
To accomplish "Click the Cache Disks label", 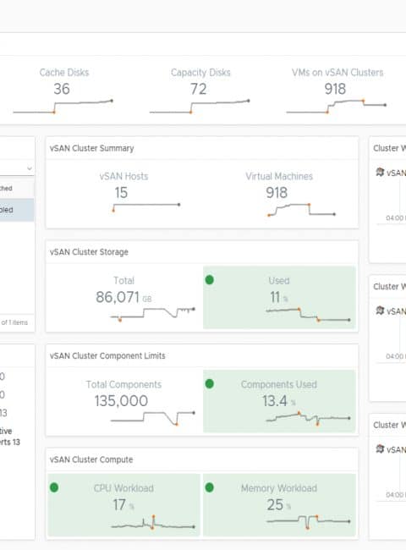I will (x=64, y=72).
